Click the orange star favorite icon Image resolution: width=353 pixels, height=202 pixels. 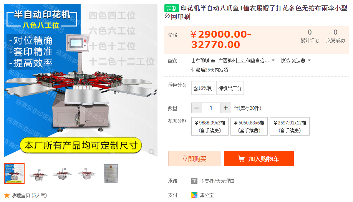coord(7,195)
